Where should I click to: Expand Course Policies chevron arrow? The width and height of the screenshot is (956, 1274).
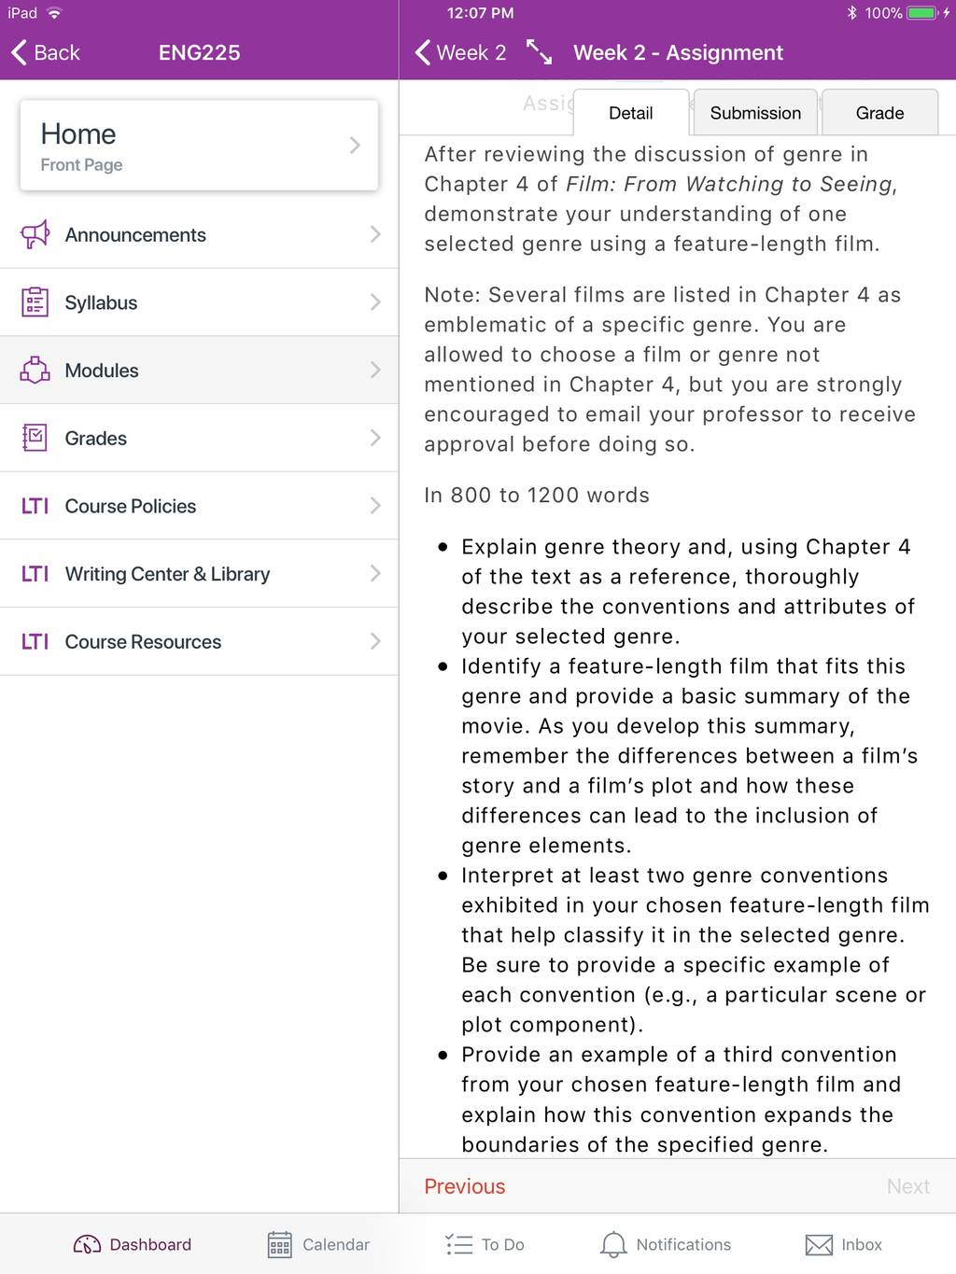375,506
